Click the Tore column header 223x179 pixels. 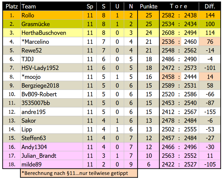179,7
